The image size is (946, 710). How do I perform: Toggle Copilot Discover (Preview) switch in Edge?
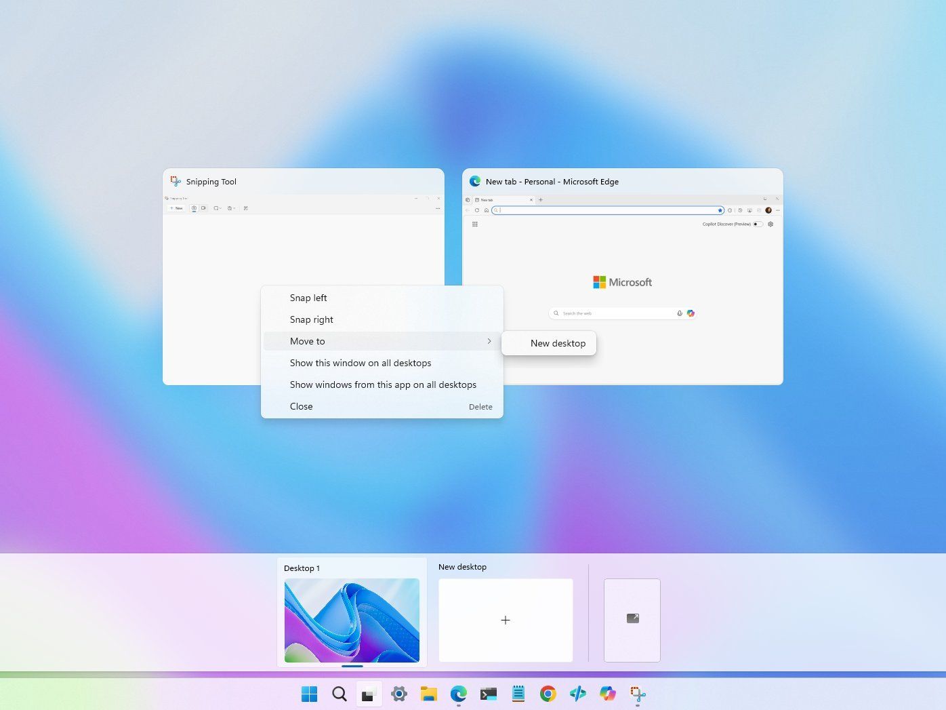(x=758, y=224)
